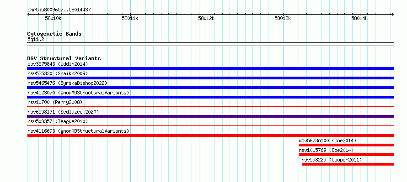Click the 58014k ruler tick label

click(359, 19)
